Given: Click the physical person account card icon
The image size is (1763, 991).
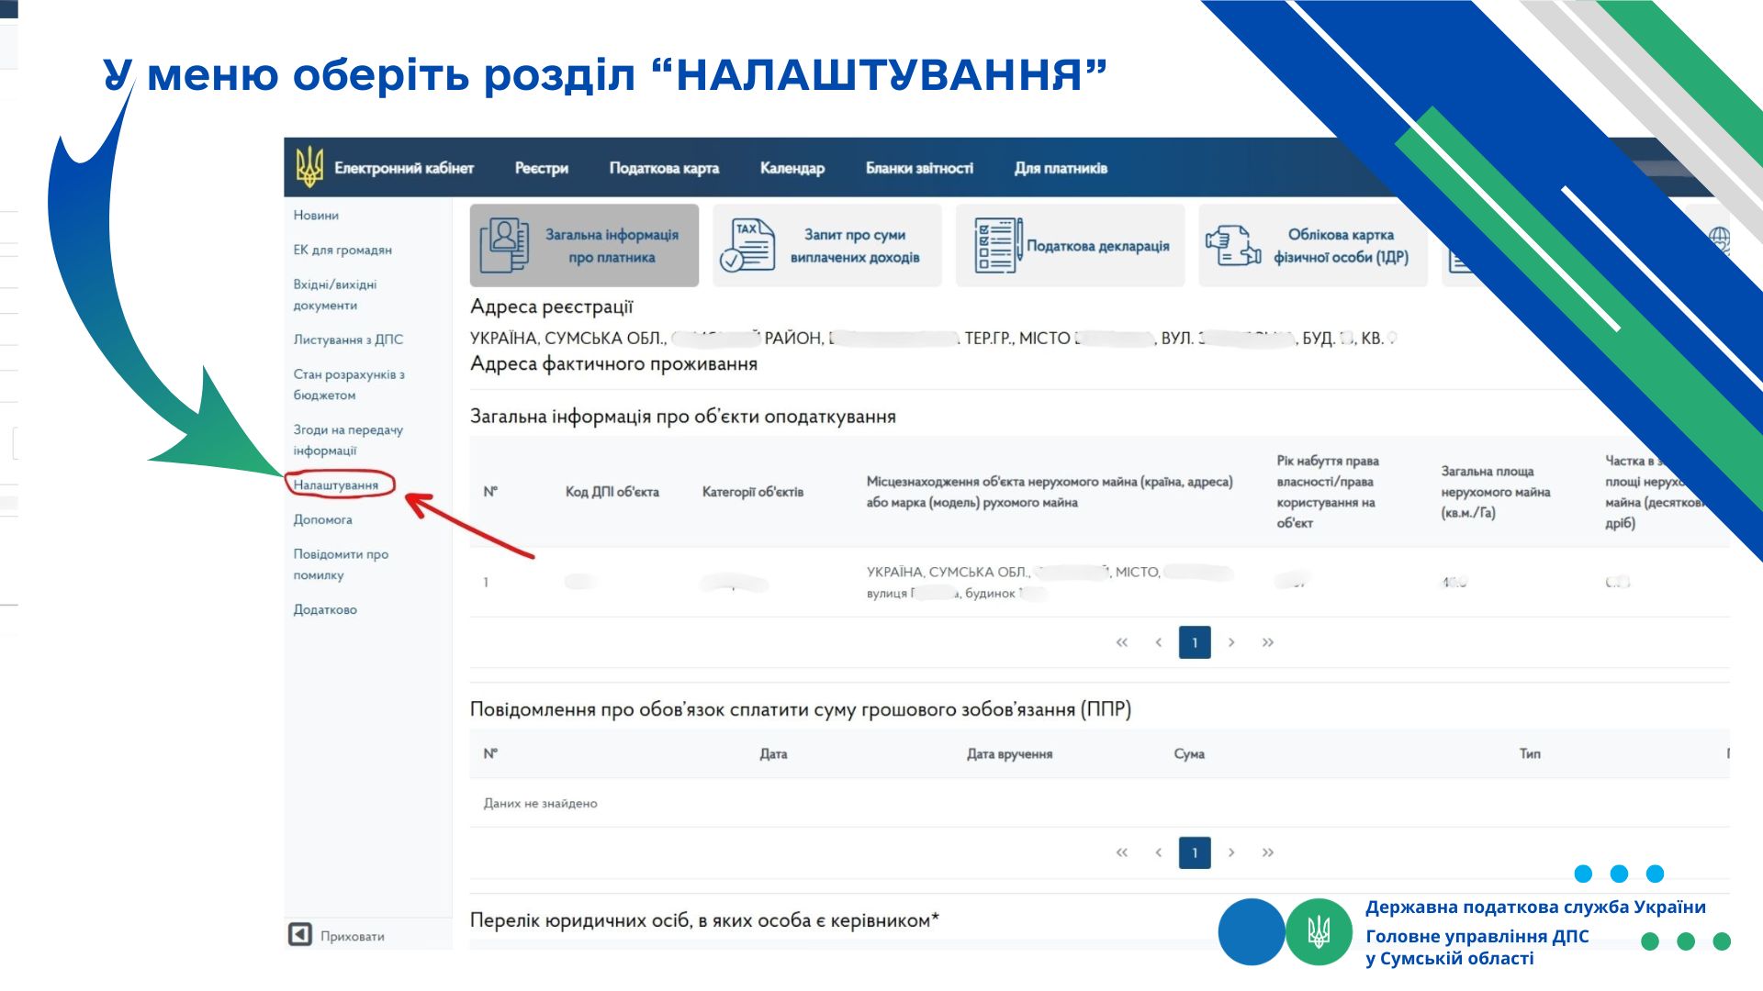Looking at the screenshot, I should click(1233, 245).
